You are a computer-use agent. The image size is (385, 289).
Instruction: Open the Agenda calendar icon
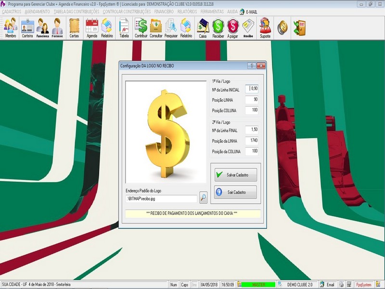92,28
